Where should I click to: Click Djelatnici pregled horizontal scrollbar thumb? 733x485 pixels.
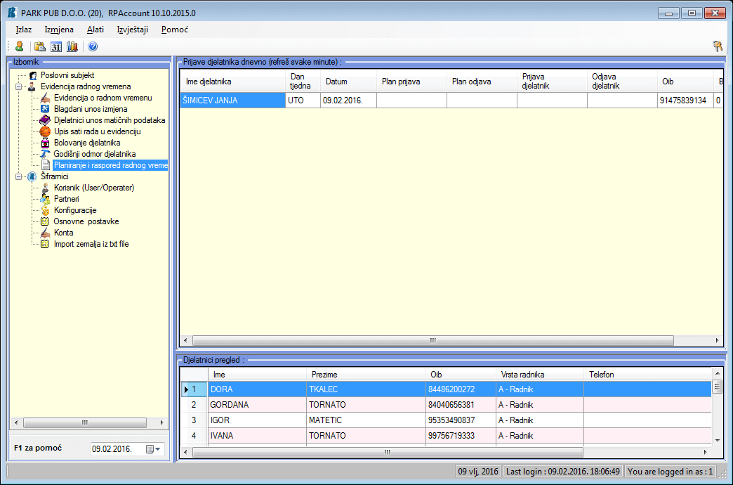pyautogui.click(x=388, y=452)
